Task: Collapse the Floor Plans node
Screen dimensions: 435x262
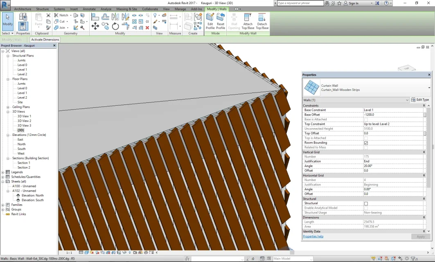Action: coord(8,79)
